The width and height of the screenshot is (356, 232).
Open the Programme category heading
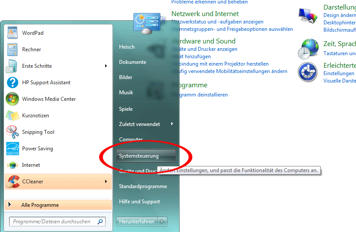tap(190, 85)
